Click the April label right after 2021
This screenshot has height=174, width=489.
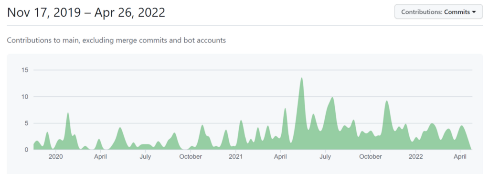[x=281, y=157]
